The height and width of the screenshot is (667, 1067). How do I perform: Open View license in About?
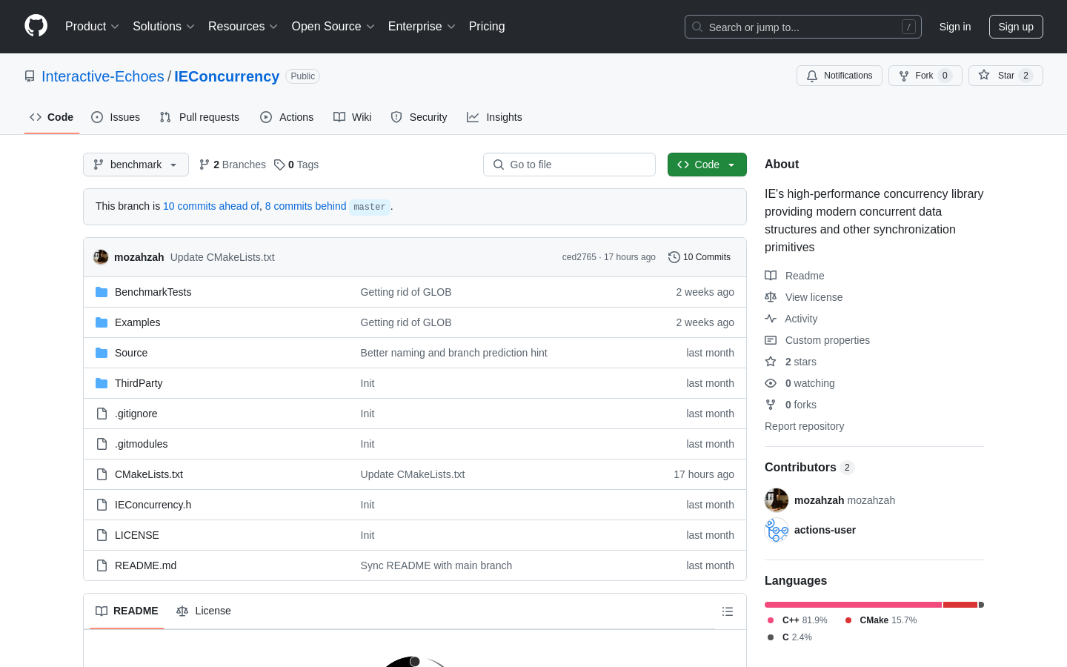point(804,297)
